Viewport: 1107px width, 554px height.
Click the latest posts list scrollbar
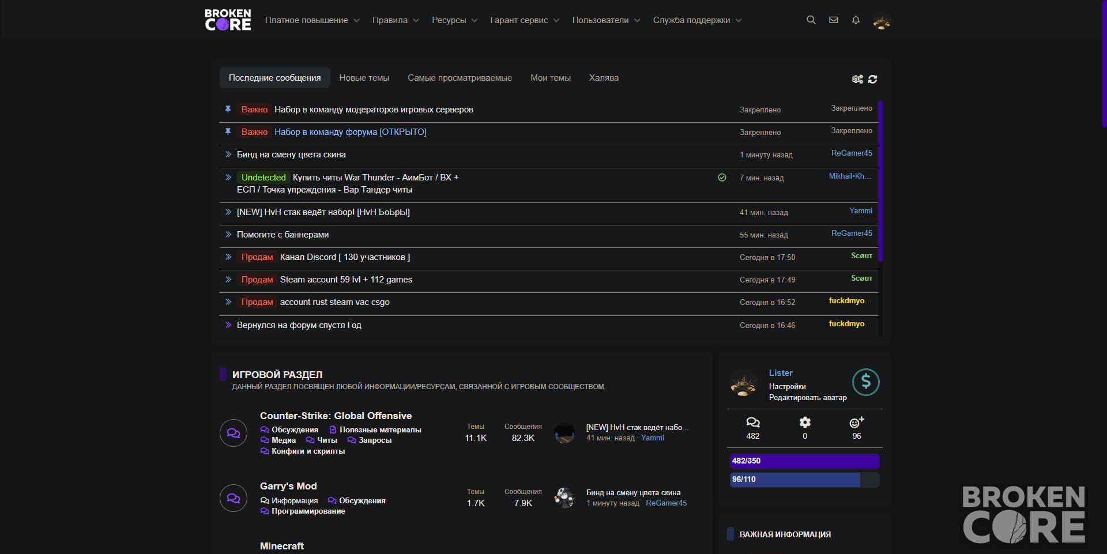880,182
